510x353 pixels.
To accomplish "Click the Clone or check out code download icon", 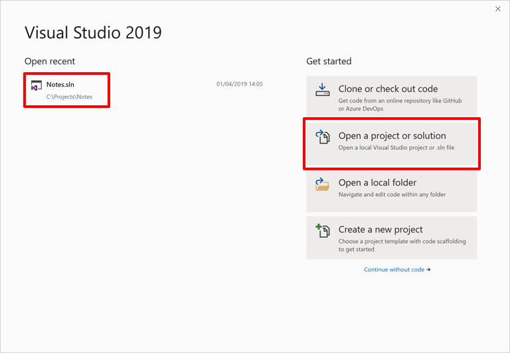I will pos(323,89).
